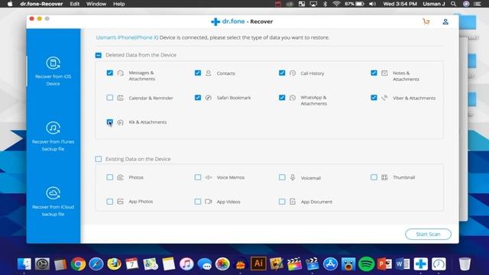This screenshot has width=489, height=275.
Task: Click the Usman's iPhone(iPhone X) device link
Action: point(128,37)
